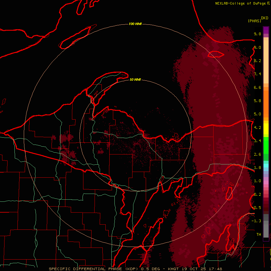Click the DKD label above the color scale
Image resolution: width=271 pixels, height=271 pixels.
(265, 18)
